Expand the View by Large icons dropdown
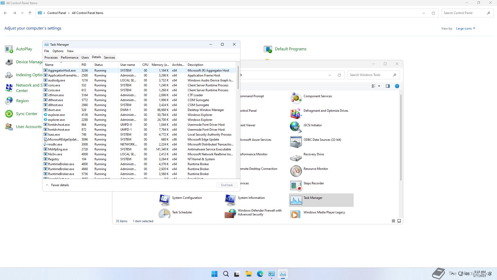The image size is (497, 280). tap(465, 29)
